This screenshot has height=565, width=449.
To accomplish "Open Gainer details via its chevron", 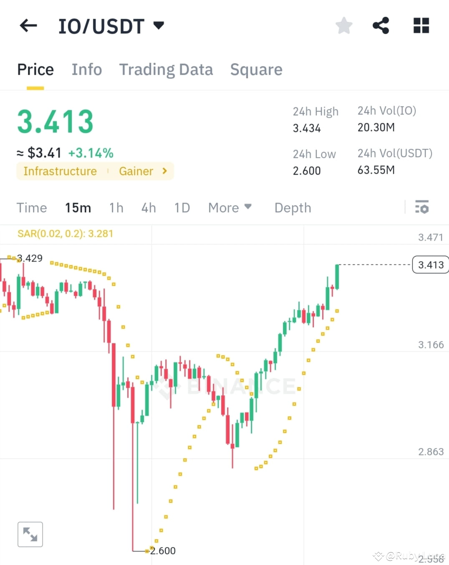I will [x=164, y=171].
